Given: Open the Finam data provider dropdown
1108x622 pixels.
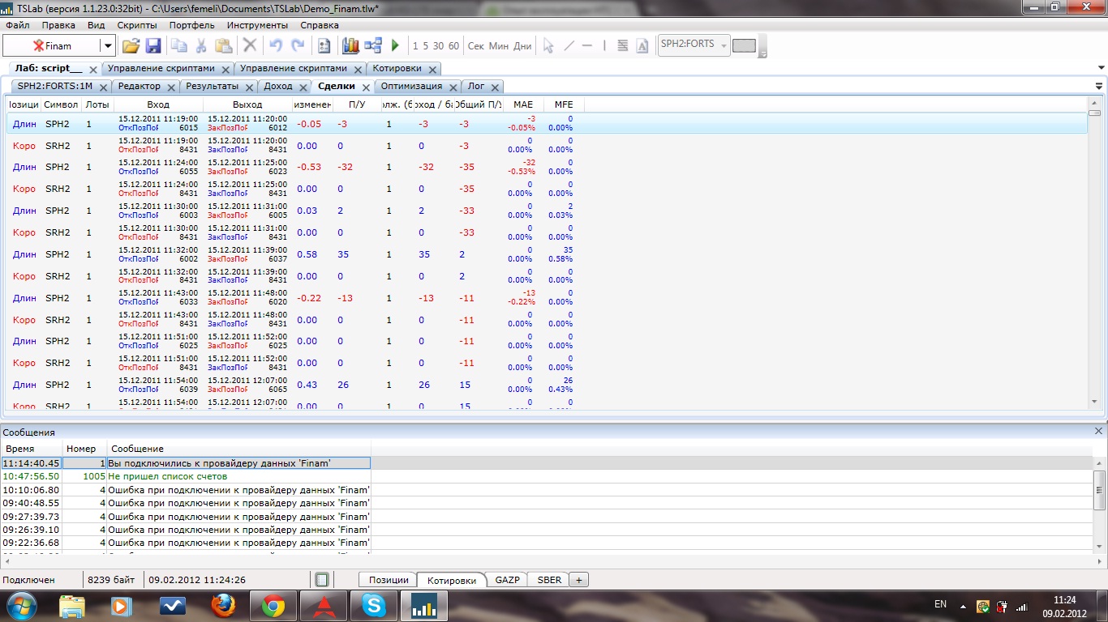Looking at the screenshot, I should [x=107, y=46].
